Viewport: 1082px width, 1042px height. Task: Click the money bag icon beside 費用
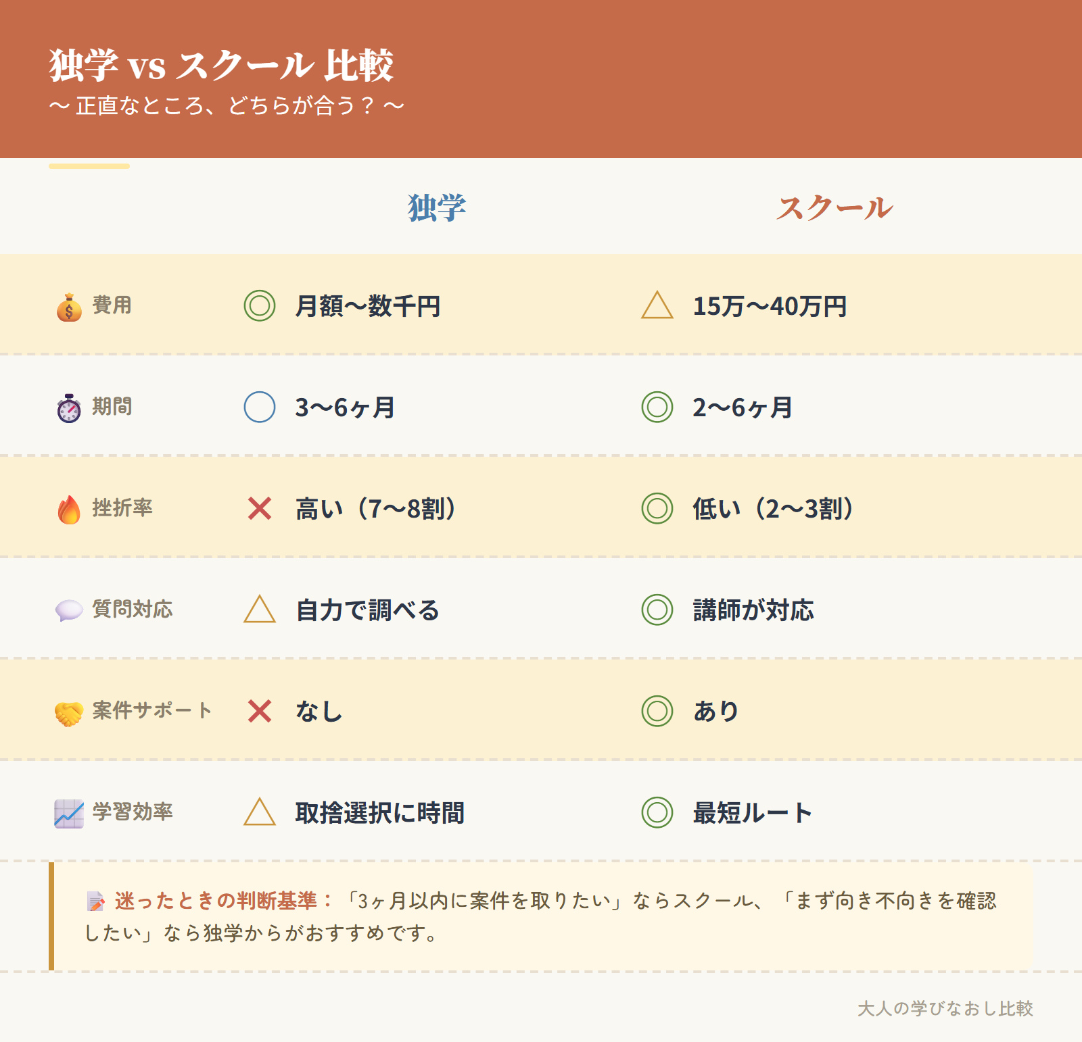click(x=69, y=307)
